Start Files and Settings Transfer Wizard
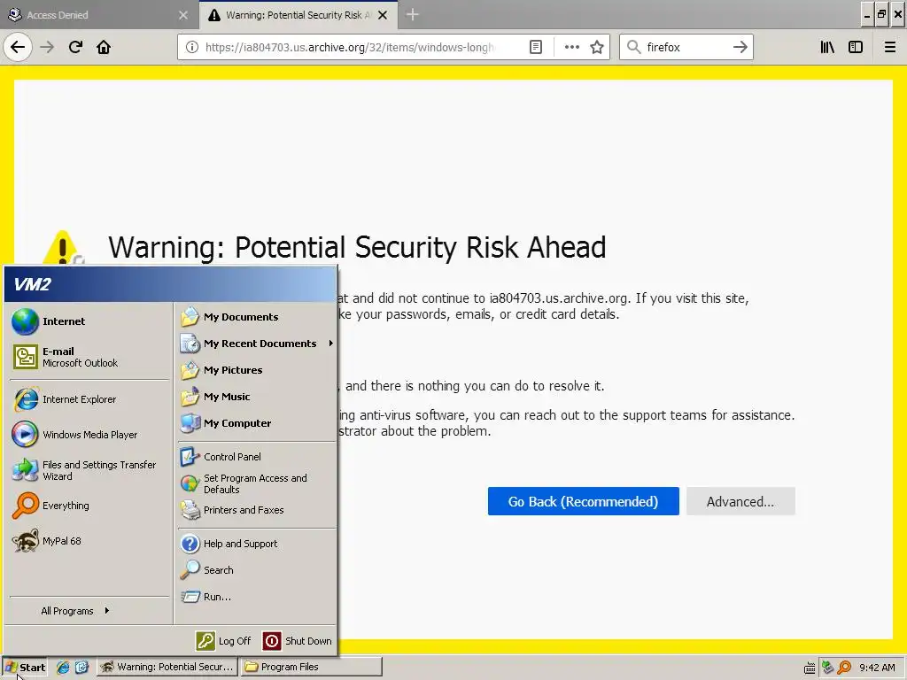907x680 pixels. coord(89,471)
